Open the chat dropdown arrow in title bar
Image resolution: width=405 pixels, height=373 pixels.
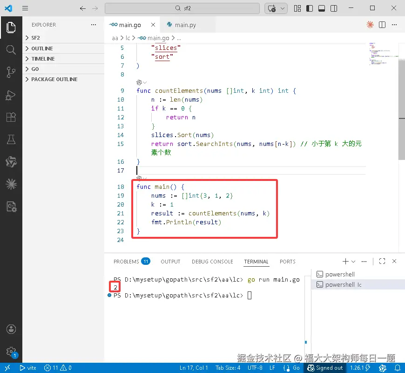[283, 8]
